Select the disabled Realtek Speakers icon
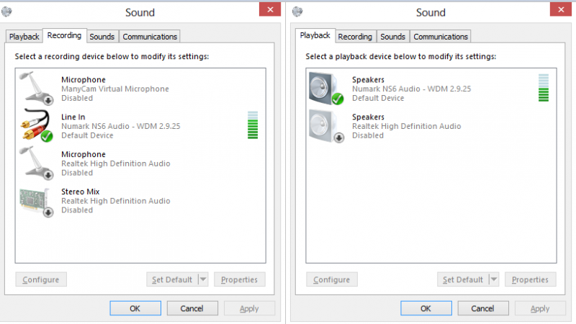 (326, 125)
